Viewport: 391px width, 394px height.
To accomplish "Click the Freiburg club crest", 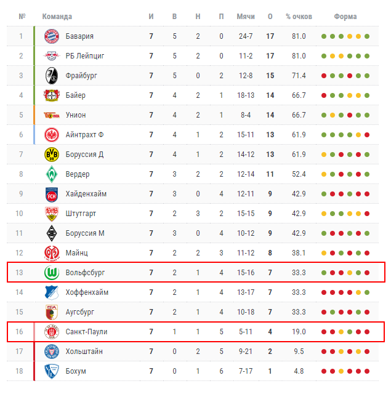I will [x=51, y=76].
